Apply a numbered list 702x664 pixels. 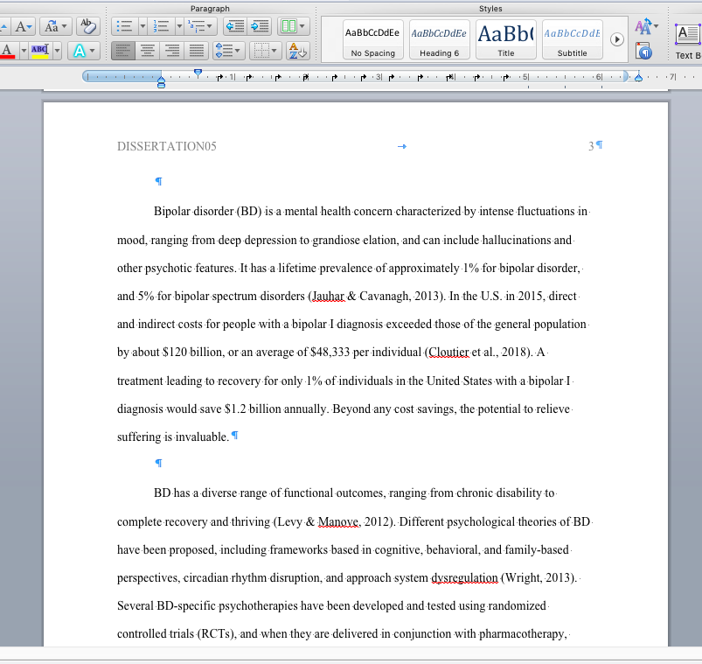pos(161,27)
